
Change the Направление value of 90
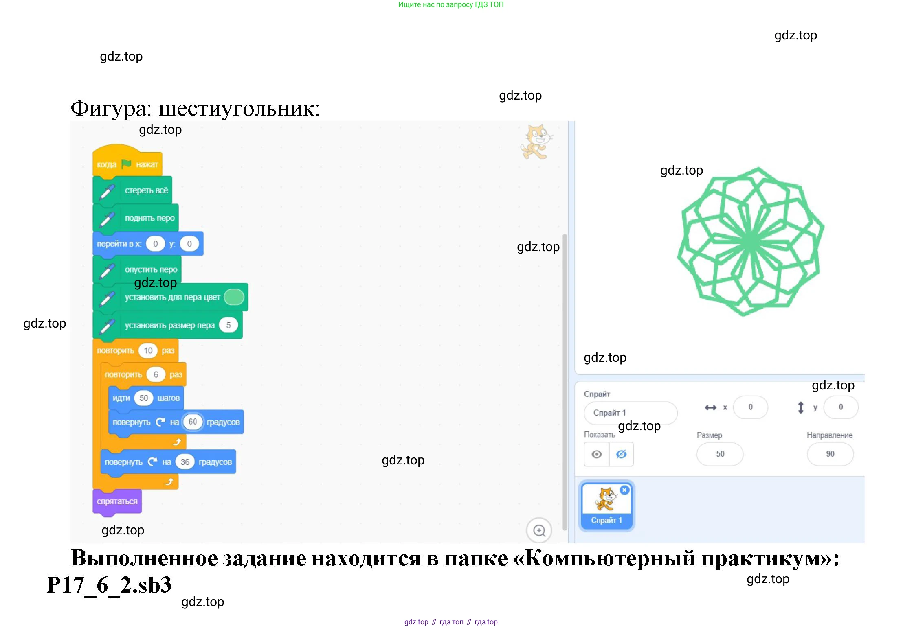pos(830,454)
